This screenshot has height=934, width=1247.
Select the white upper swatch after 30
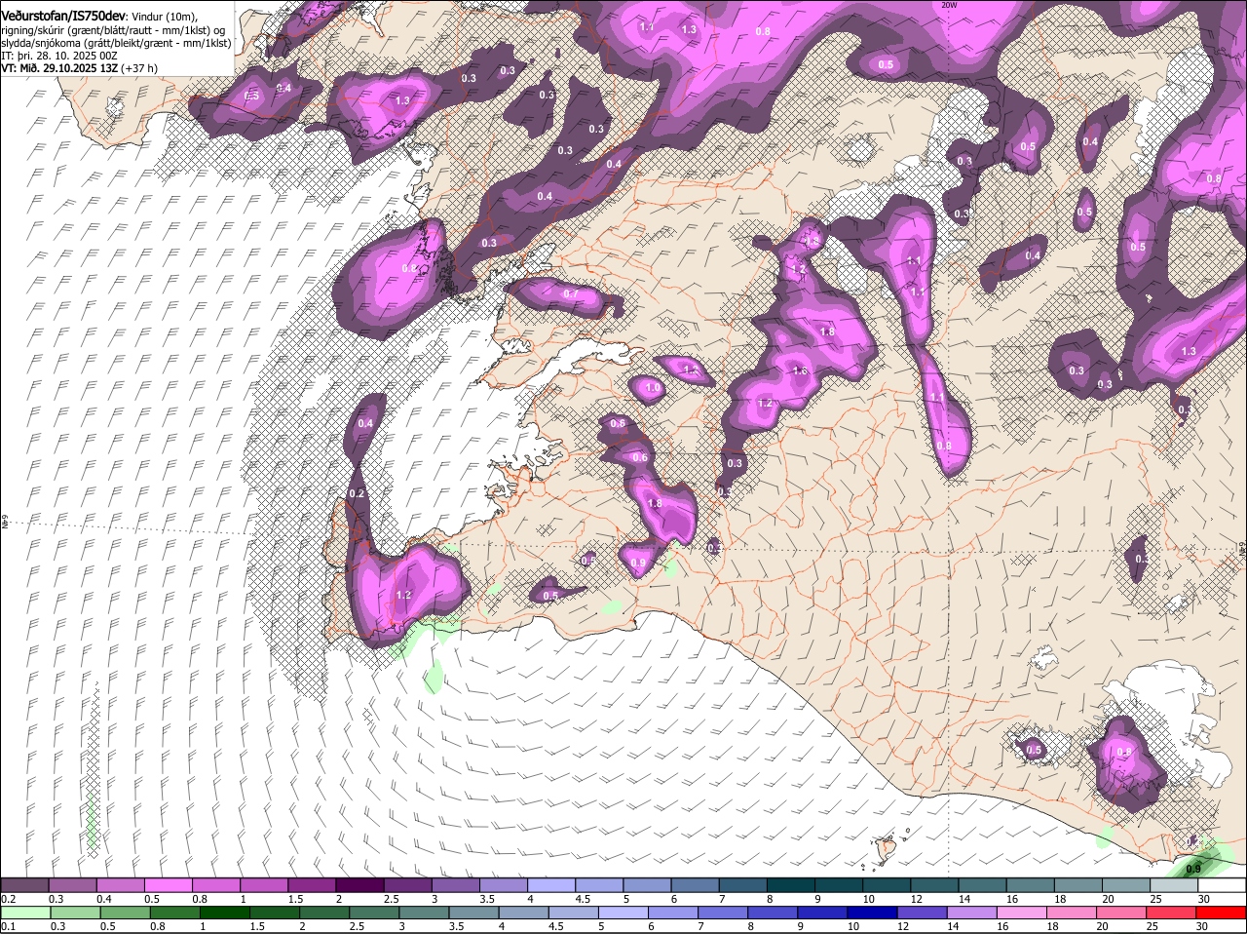pyautogui.click(x=1221, y=885)
